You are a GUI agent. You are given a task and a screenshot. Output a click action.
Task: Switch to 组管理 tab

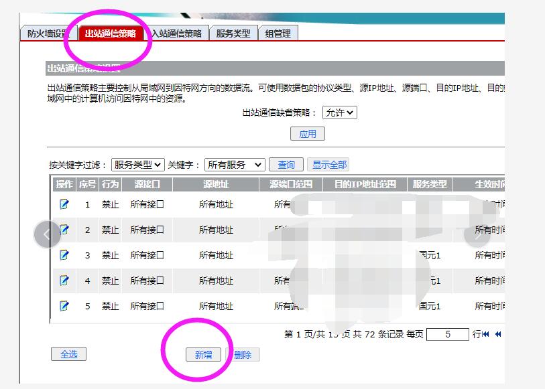278,33
